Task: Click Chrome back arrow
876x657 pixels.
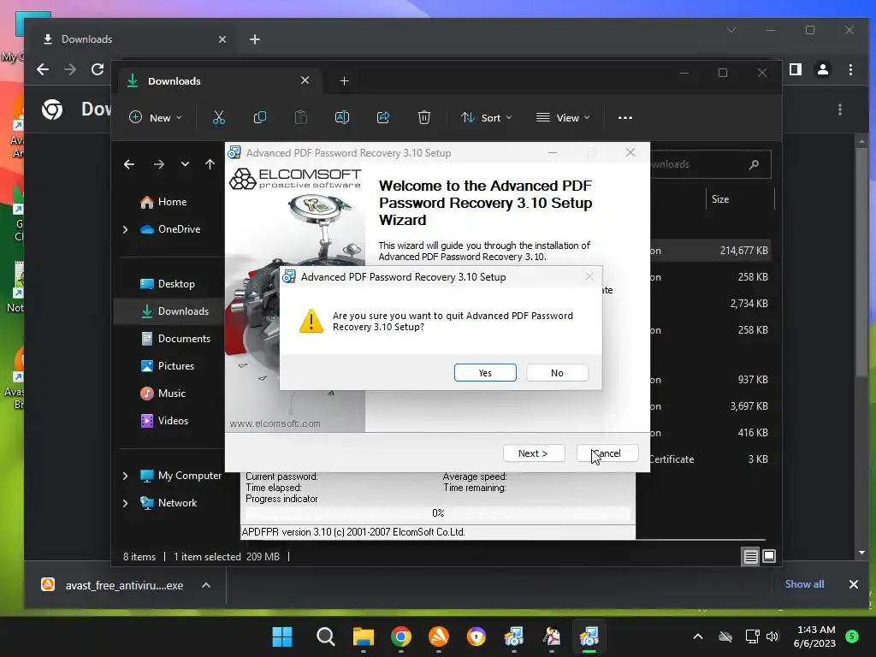Action: [x=43, y=69]
